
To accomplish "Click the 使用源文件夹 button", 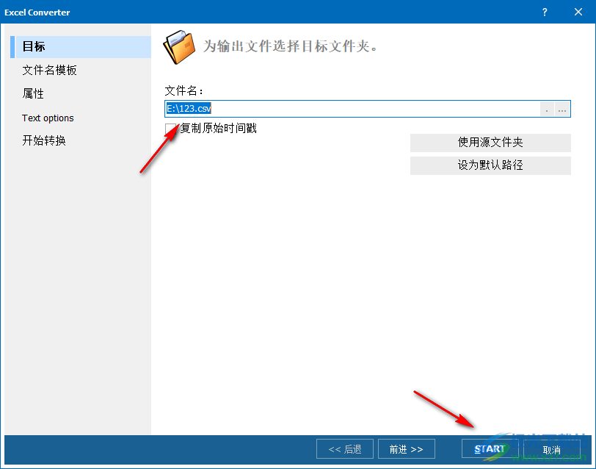I will [490, 143].
